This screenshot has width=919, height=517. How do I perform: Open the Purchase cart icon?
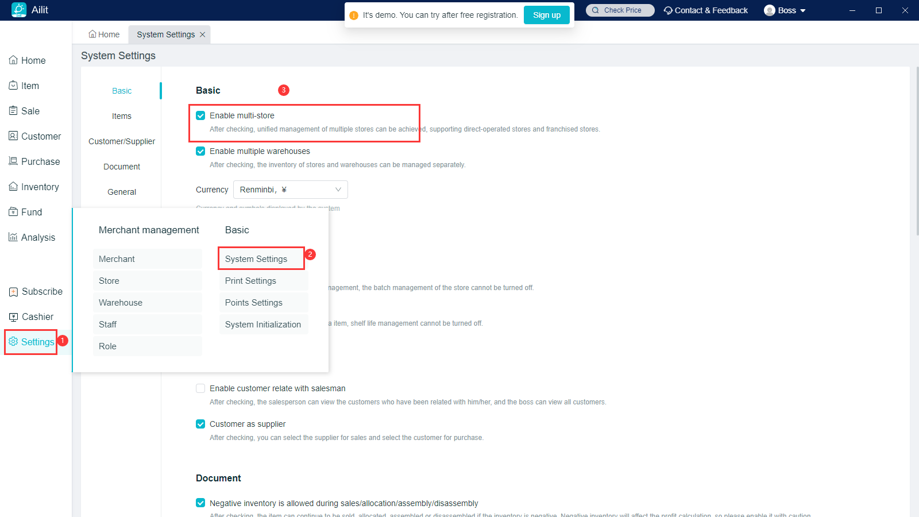(x=13, y=161)
